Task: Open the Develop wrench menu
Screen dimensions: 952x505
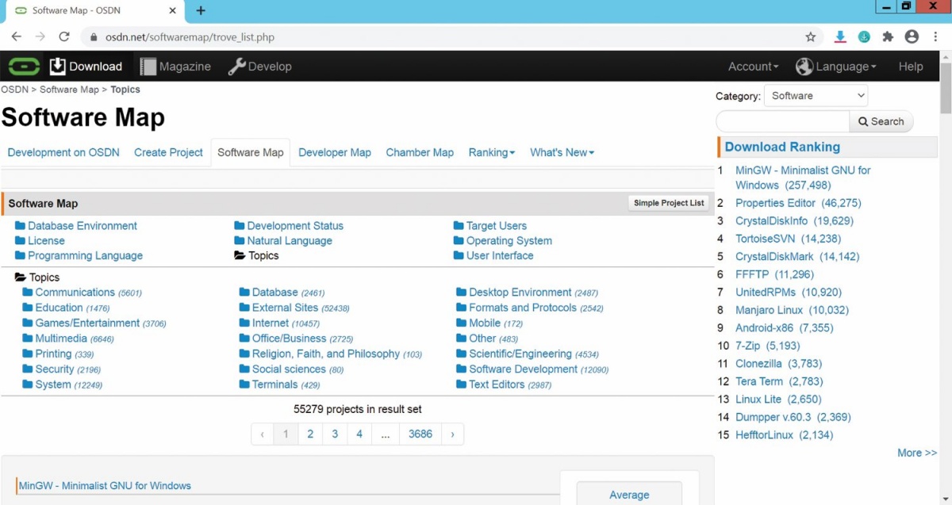Action: [259, 67]
